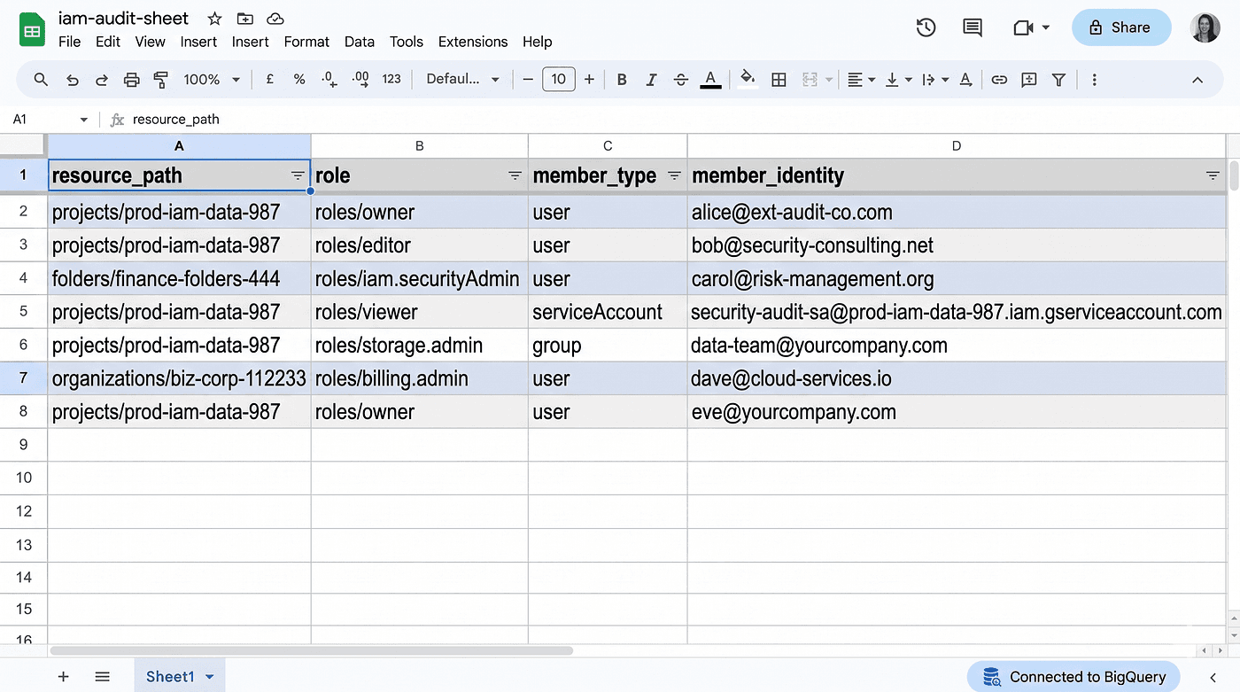Open the zoom 100% dropdown
The height and width of the screenshot is (692, 1240).
tap(212, 80)
